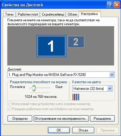Screen dimensions: 121x136
Task: Open the Облик tab
Action: pyautogui.click(x=73, y=14)
